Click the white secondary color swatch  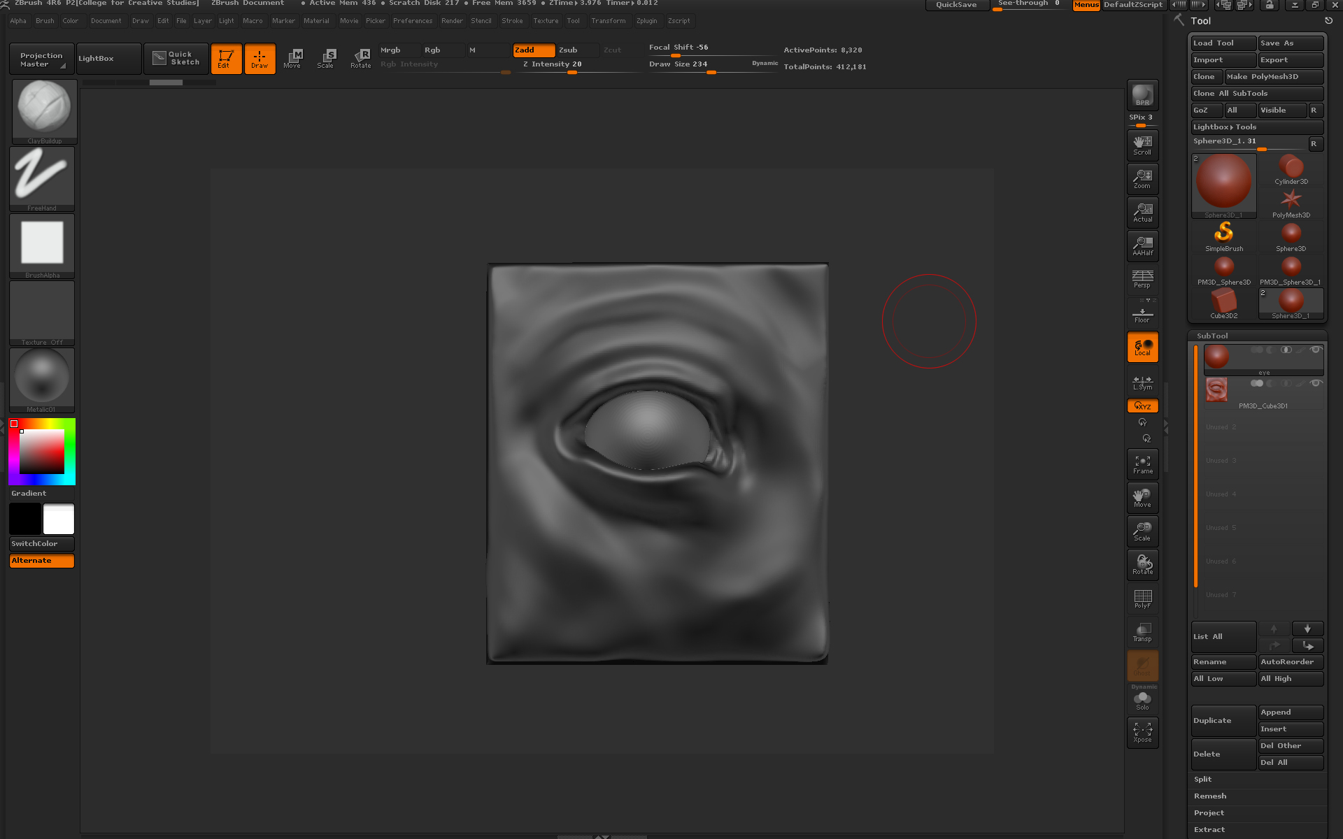tap(59, 519)
